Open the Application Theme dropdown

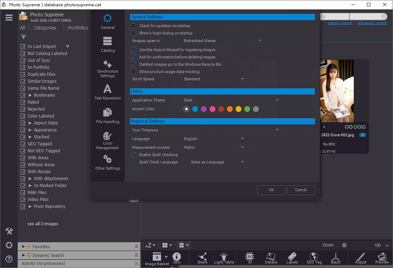click(231, 100)
